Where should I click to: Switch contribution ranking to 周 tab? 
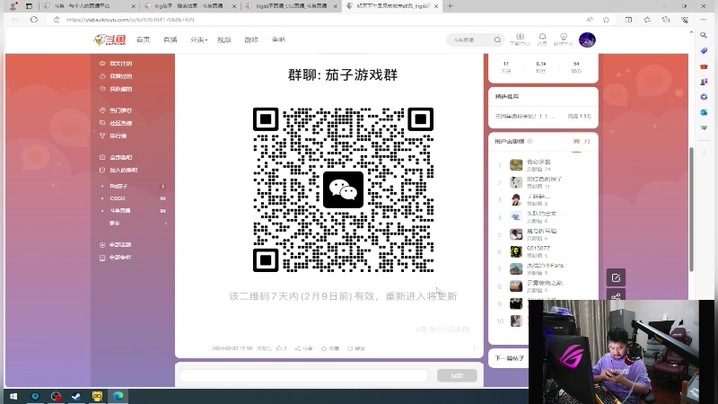point(576,142)
